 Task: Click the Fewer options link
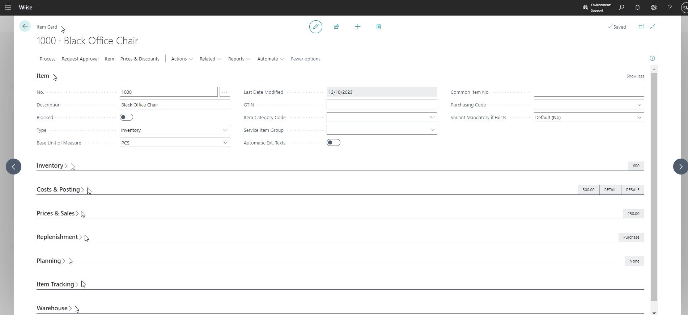click(305, 59)
